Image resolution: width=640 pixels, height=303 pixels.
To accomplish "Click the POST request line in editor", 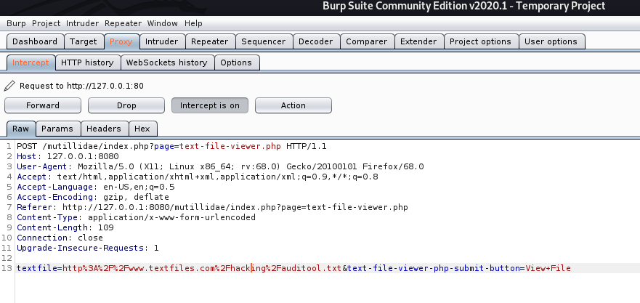I will pos(171,146).
